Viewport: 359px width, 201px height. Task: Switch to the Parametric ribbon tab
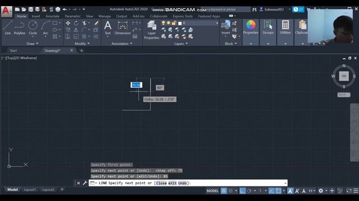coord(72,16)
